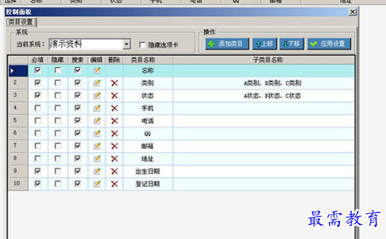Check 必填 for the 地址 row

(x=38, y=158)
